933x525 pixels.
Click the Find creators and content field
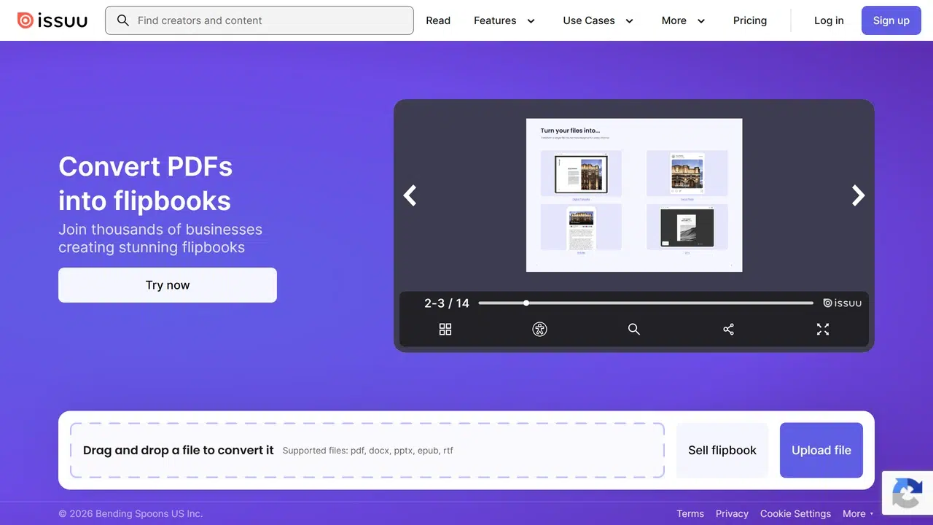pyautogui.click(x=259, y=20)
